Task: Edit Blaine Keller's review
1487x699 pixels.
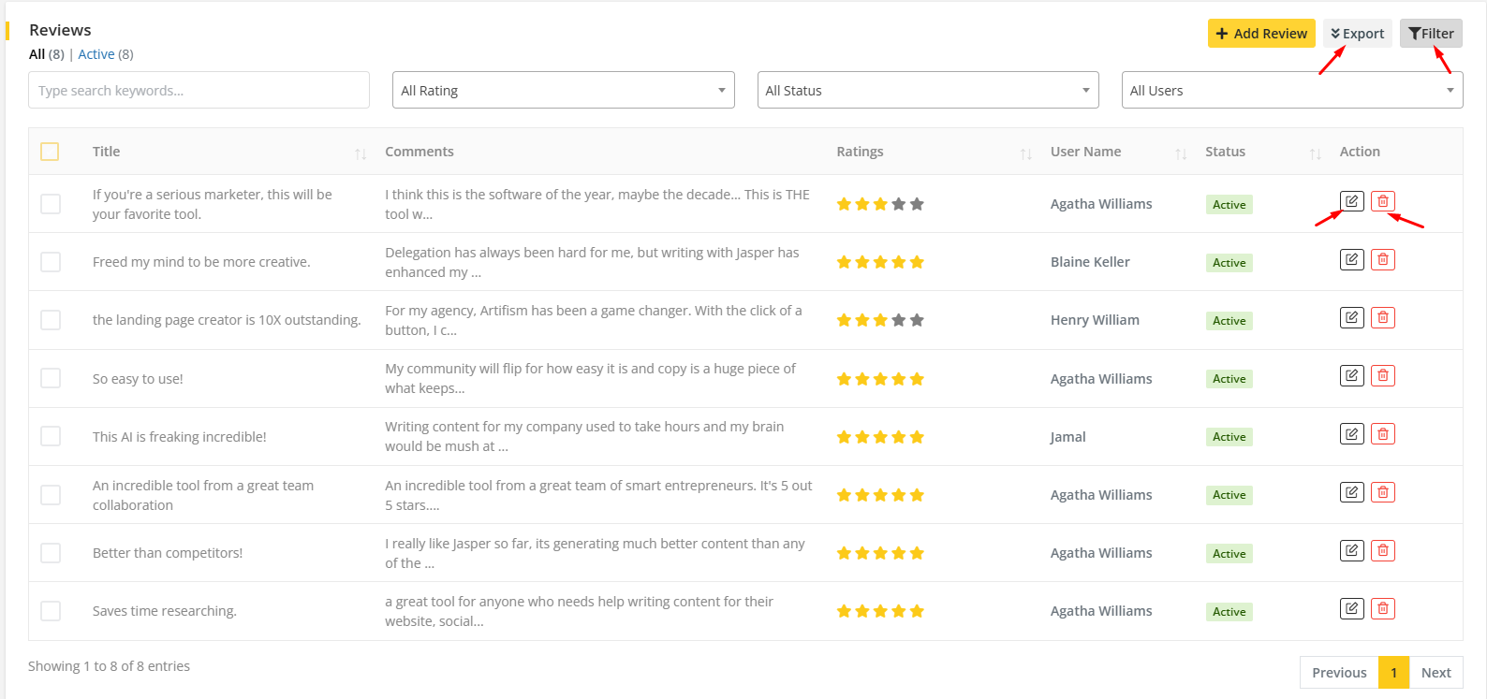Action: click(x=1351, y=259)
